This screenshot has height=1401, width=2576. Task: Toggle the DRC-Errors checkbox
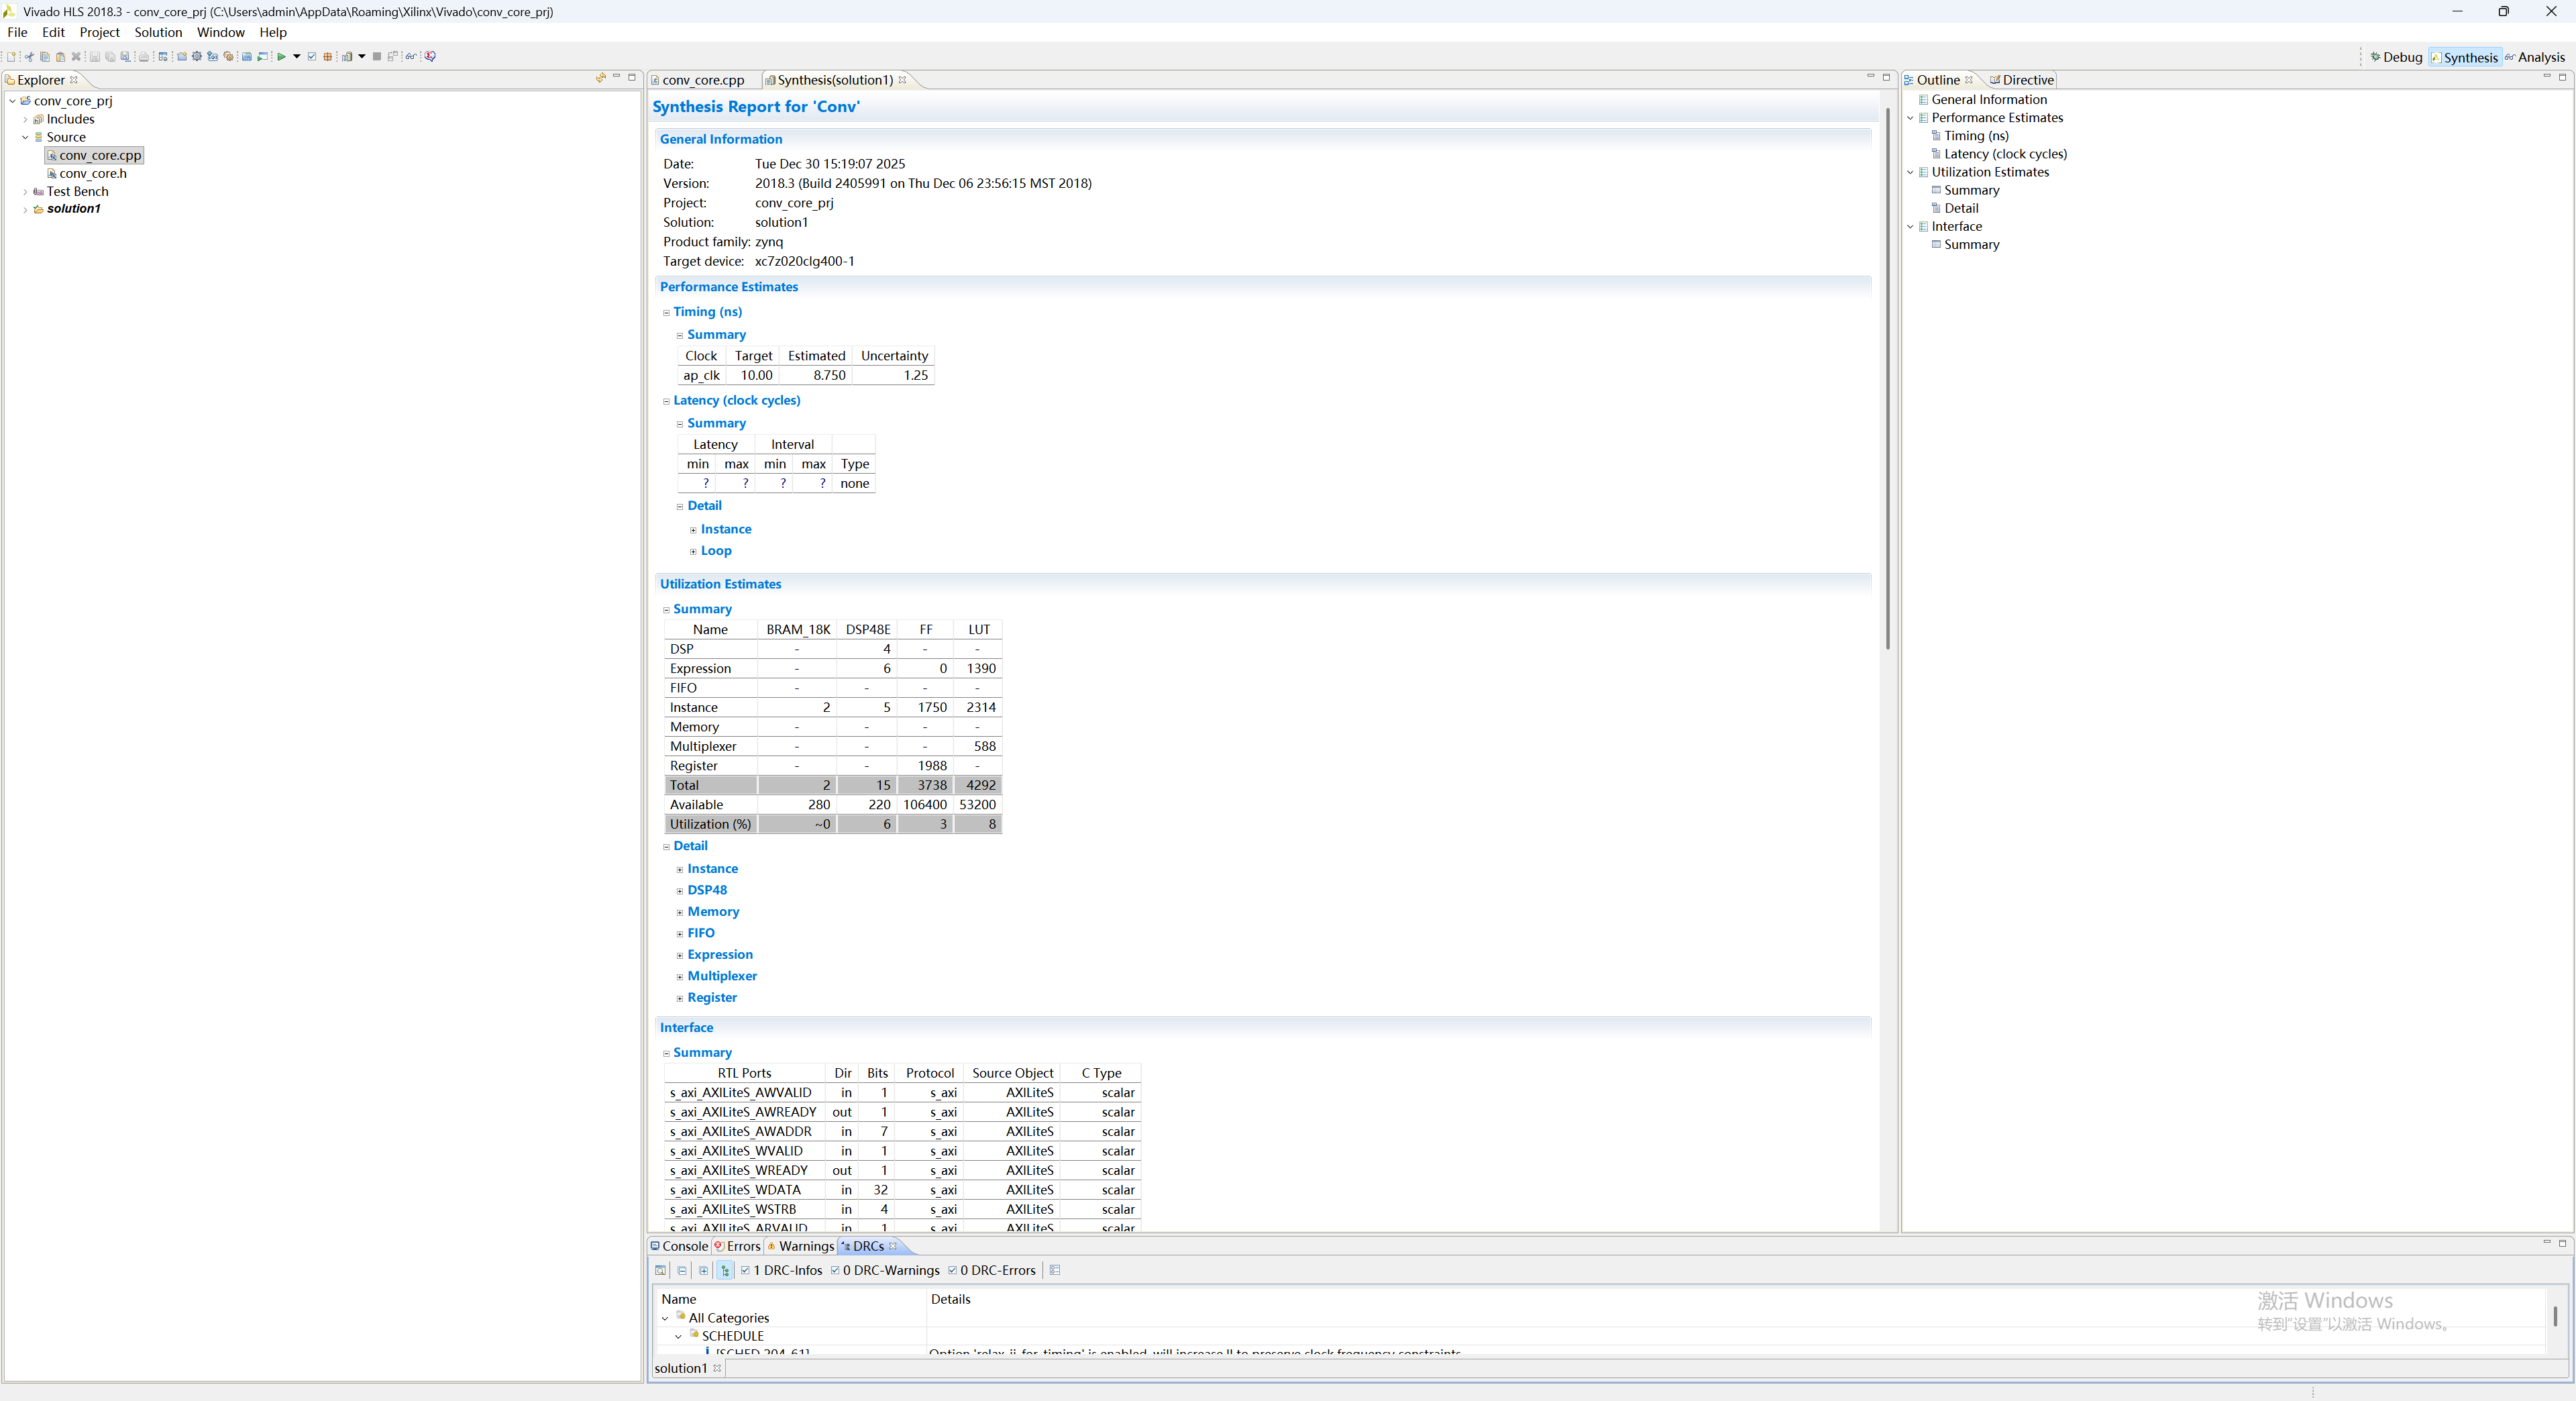pos(953,1271)
